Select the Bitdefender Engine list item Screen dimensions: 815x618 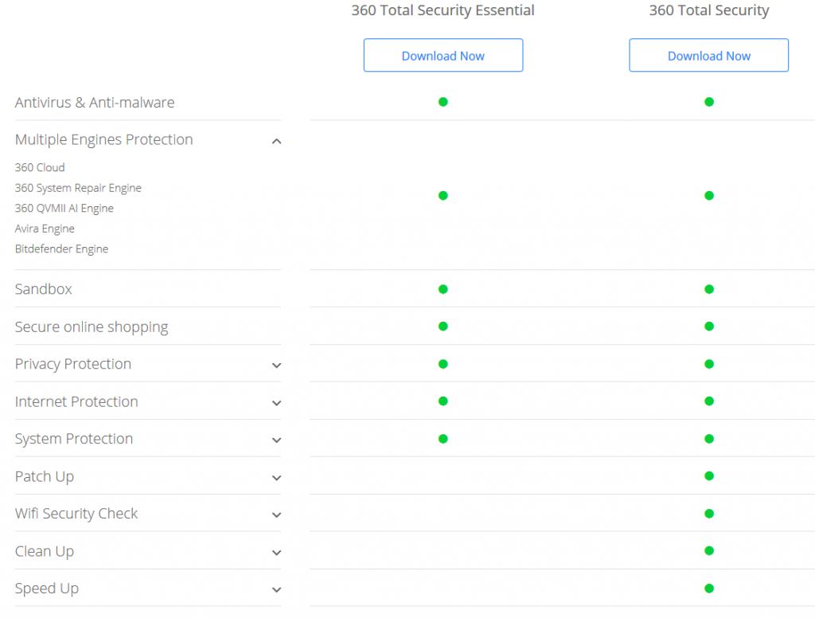coord(61,249)
